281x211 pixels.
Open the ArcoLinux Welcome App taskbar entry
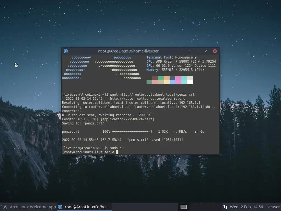[30, 207]
